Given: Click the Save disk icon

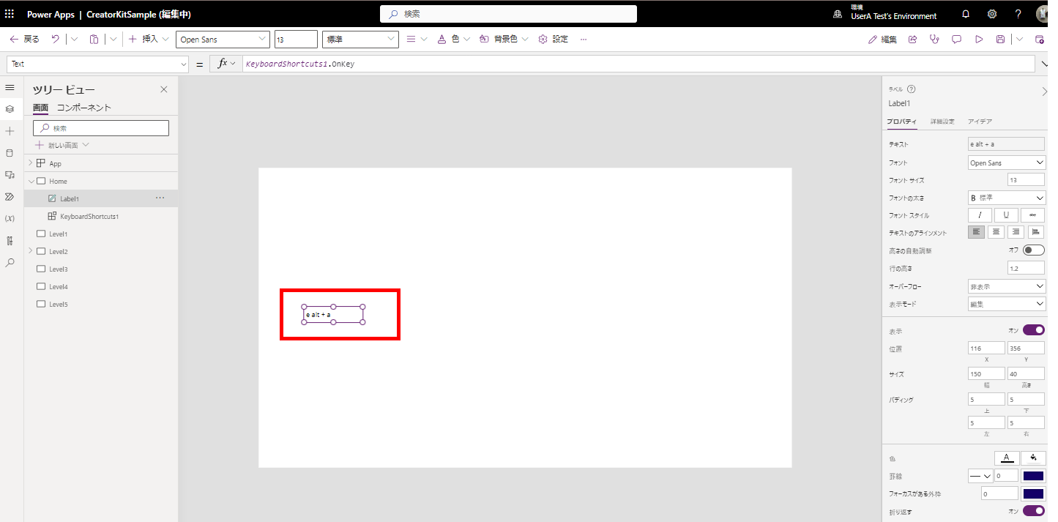Looking at the screenshot, I should 1000,40.
